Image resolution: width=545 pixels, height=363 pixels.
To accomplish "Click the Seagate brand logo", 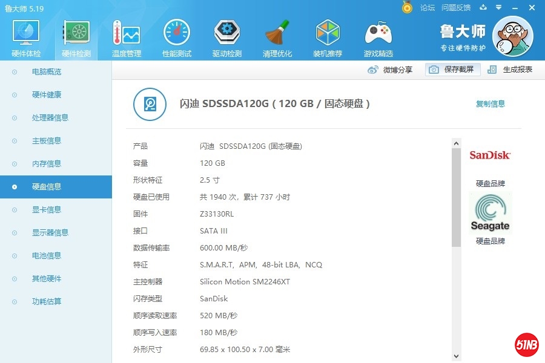I will click(490, 212).
